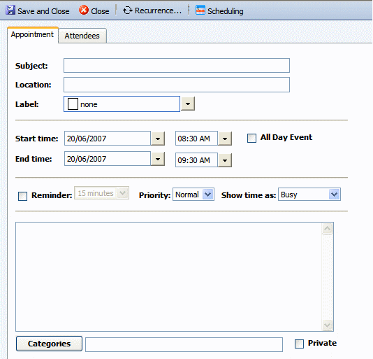Click the notes scrollbar up arrow
373x359 pixels.
[x=328, y=229]
